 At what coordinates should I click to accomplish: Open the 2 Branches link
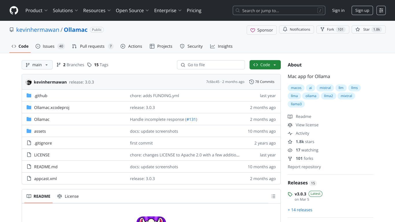[70, 65]
